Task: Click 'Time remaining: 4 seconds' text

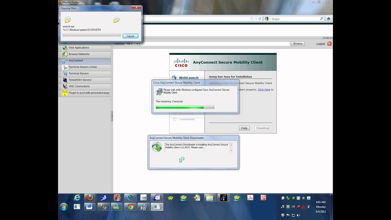Action: click(169, 101)
